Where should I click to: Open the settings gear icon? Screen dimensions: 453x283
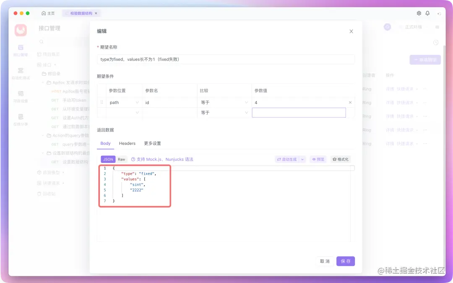click(x=418, y=13)
